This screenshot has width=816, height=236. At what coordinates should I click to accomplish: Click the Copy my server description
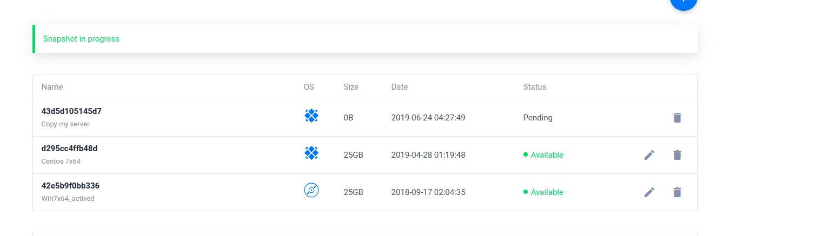tap(65, 124)
